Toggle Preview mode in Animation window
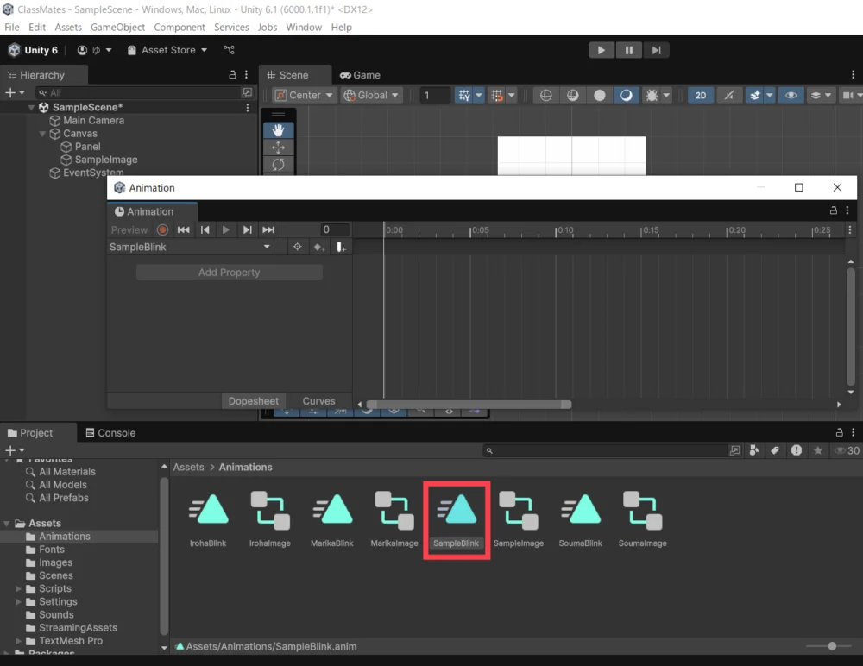The width and height of the screenshot is (863, 666). coord(129,230)
